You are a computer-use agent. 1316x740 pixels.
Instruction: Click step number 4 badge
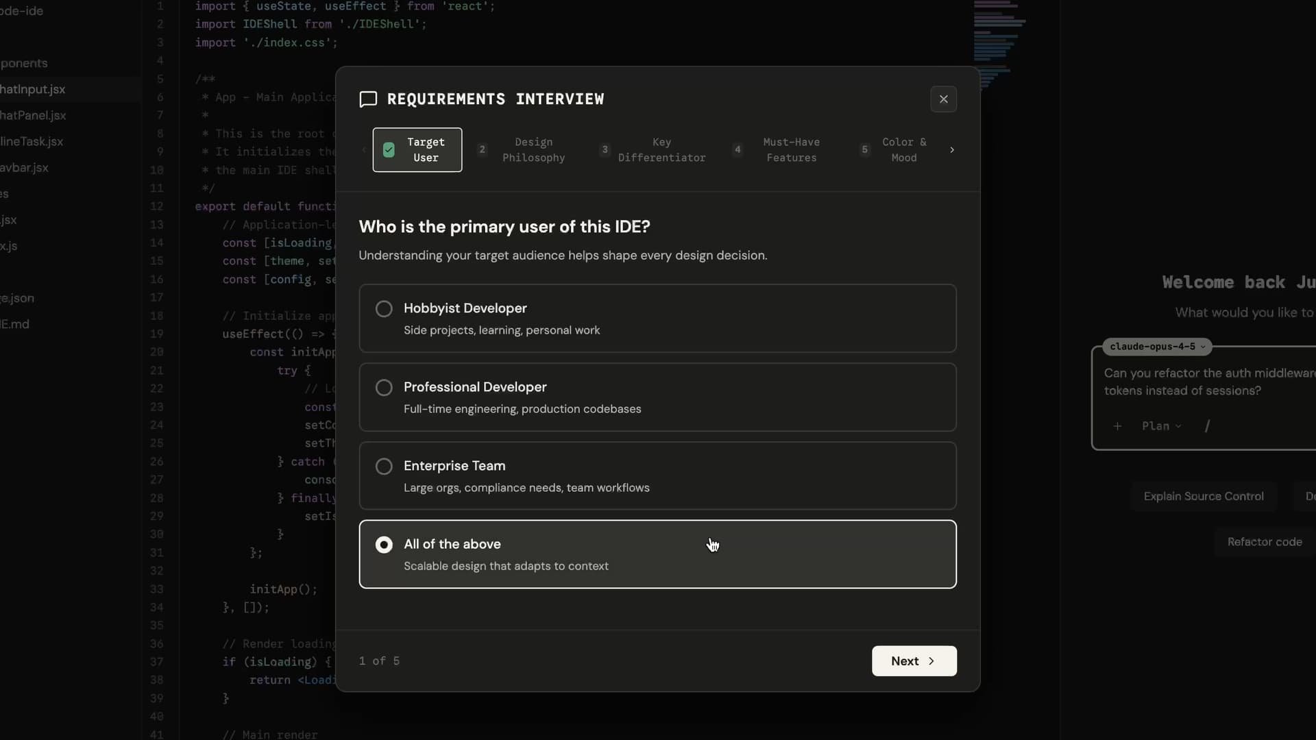coord(738,150)
